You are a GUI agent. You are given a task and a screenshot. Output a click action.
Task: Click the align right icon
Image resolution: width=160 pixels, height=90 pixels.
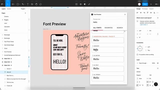144,13
